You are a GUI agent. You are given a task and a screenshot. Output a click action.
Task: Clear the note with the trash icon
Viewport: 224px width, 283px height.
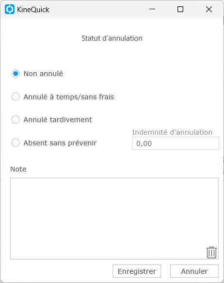211,252
